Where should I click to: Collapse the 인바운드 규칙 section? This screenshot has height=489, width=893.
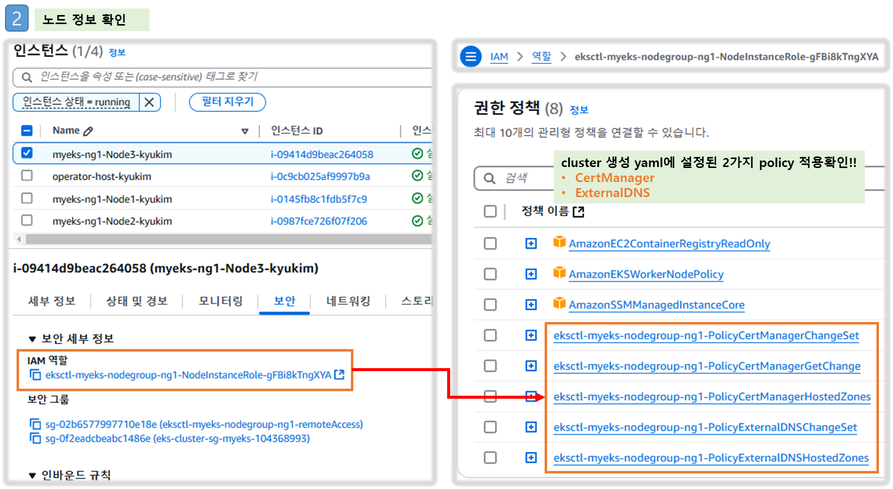coord(33,475)
